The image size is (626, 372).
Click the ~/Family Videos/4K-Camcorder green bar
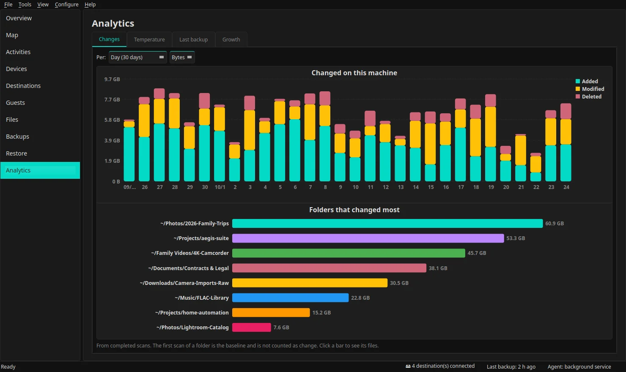click(x=349, y=253)
